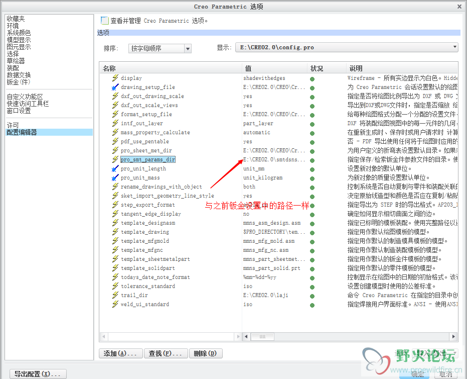
Task: Click lightning icon beside mass_property_calculate
Action: click(115, 132)
